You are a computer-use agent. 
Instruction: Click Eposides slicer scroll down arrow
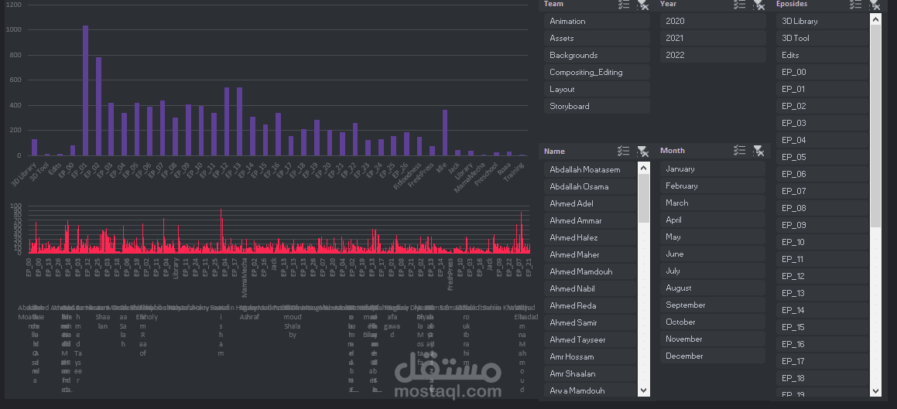875,390
